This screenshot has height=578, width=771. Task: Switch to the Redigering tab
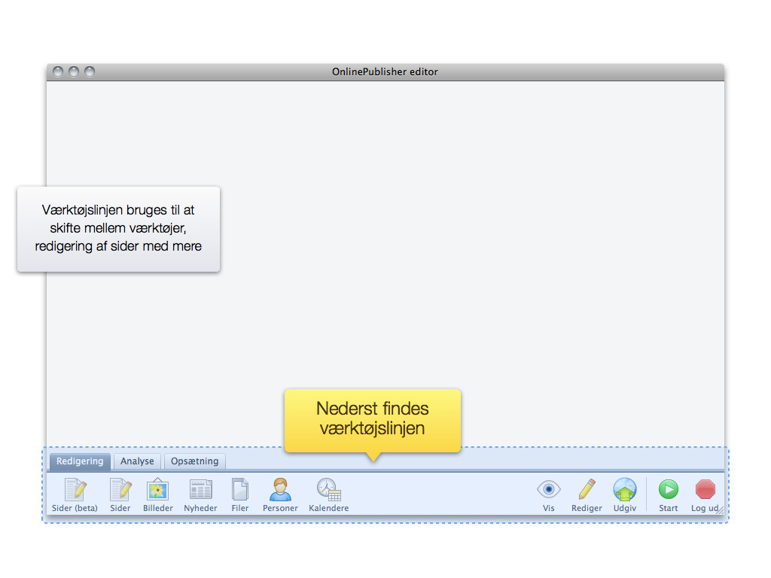(80, 461)
